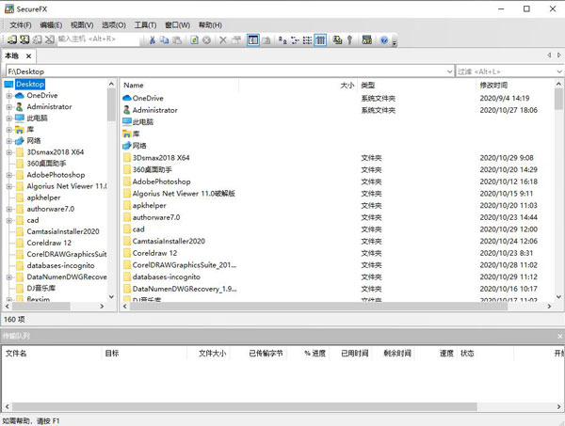The height and width of the screenshot is (426, 565).
Task: Select the 本地 tab
Action: (11, 56)
